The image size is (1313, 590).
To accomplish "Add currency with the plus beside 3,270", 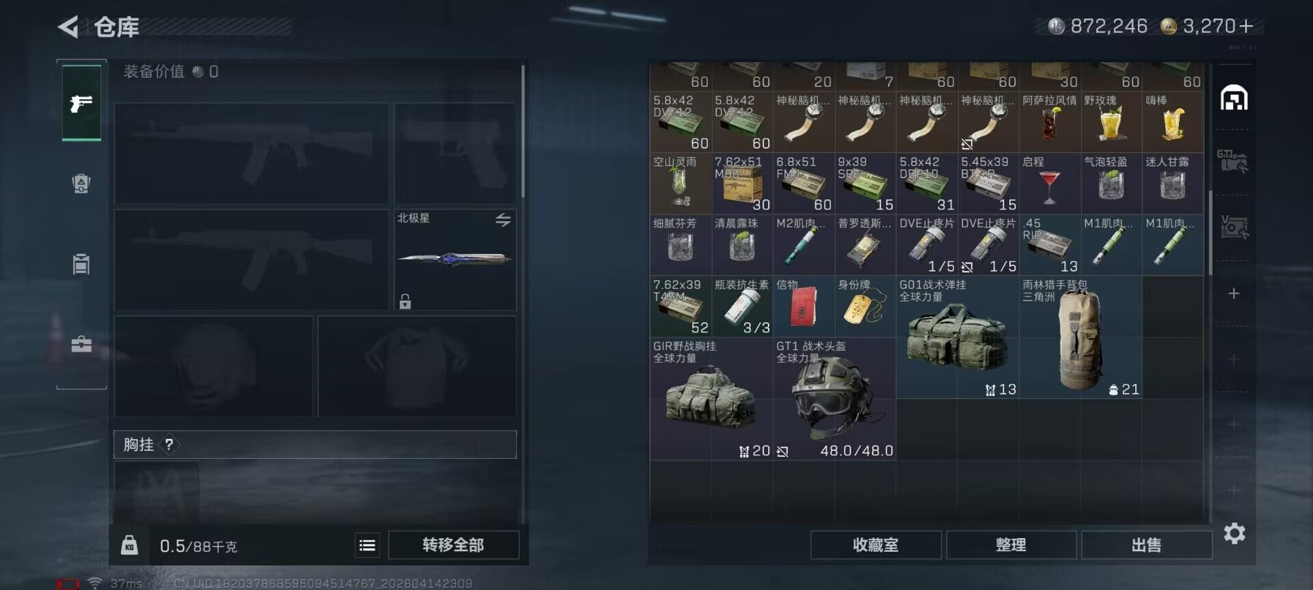I will click(1246, 26).
